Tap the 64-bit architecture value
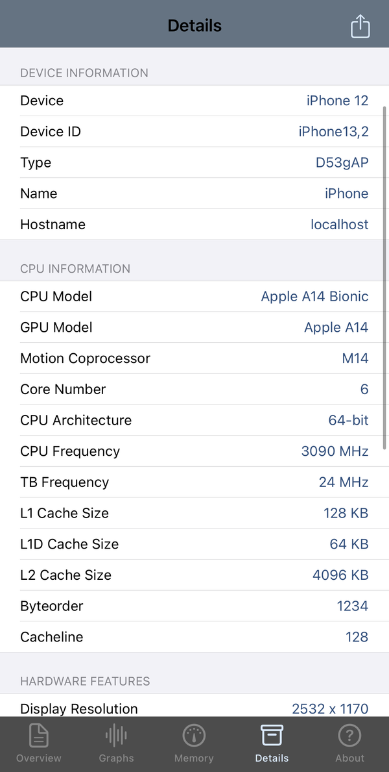The image size is (389, 772). click(348, 421)
